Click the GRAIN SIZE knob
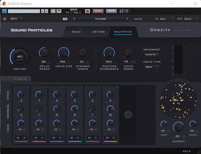Image resolution: width=201 pixels, height=154 pixels. 64,53
